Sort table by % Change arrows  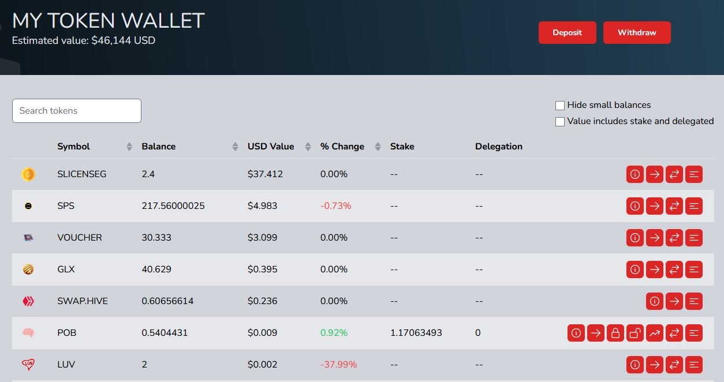(378, 147)
